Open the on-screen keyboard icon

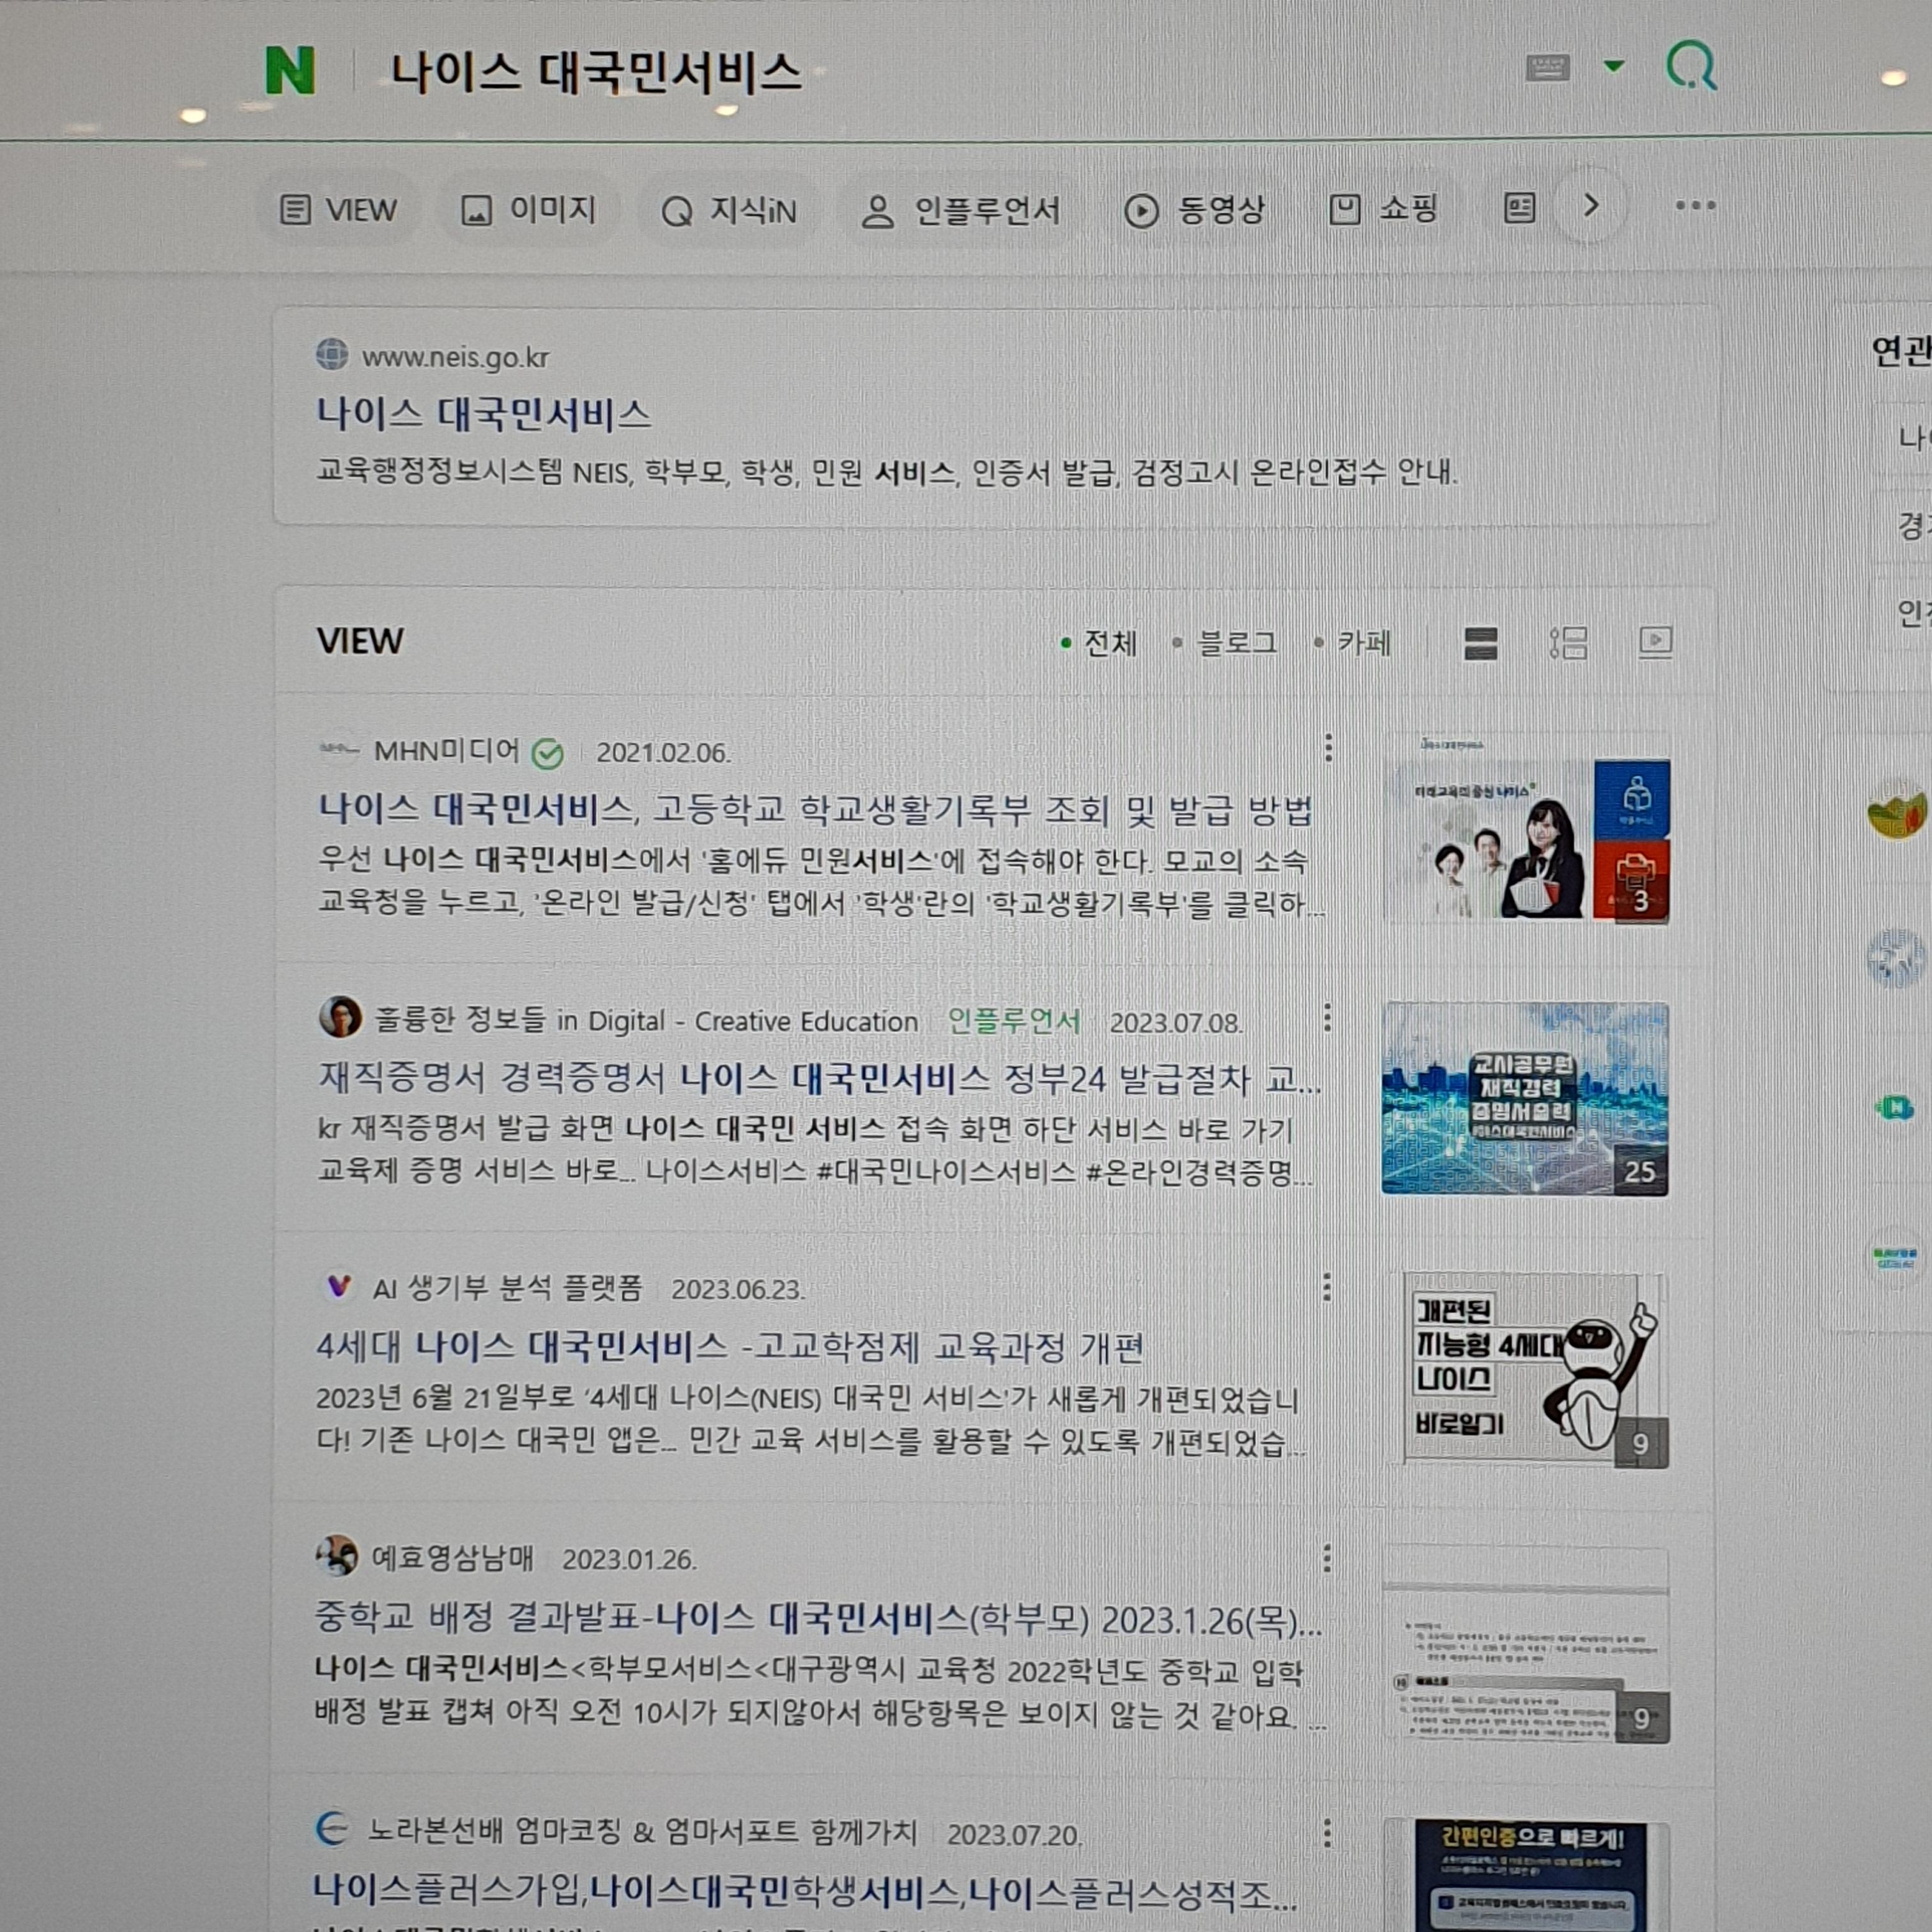pos(1547,67)
